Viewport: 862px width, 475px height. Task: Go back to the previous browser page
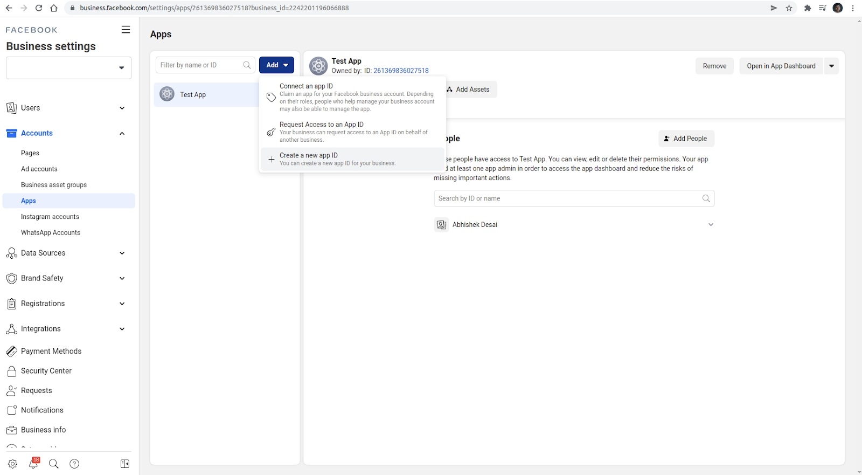9,8
